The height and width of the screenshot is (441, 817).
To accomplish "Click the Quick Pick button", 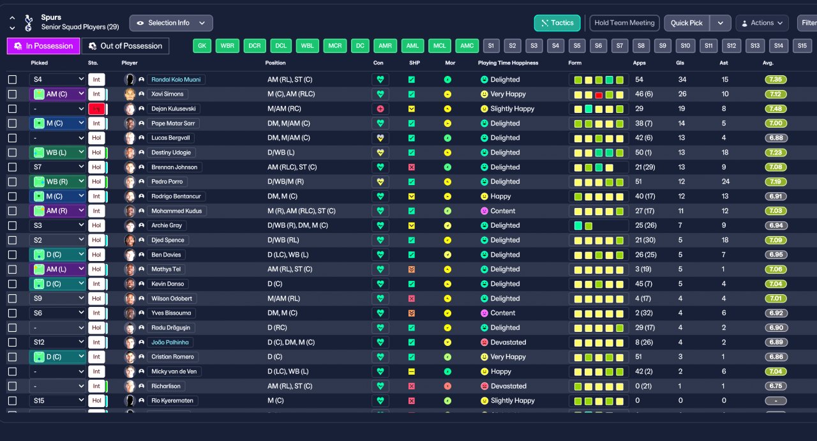I will pos(687,23).
